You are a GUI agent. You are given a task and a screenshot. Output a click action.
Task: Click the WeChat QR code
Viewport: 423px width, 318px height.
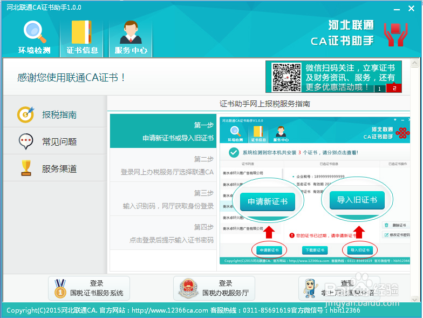click(x=286, y=77)
